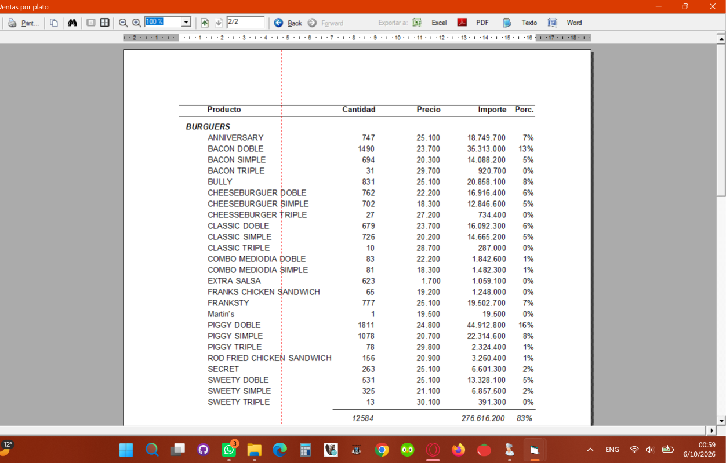Click the ROD FRIED CHICKEN SANDWICH row
The image size is (726, 463).
371,358
